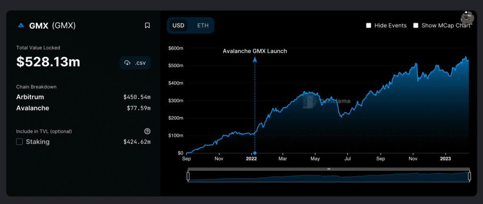Click the Include in TVL (optional) label
The image size is (483, 204).
44,131
